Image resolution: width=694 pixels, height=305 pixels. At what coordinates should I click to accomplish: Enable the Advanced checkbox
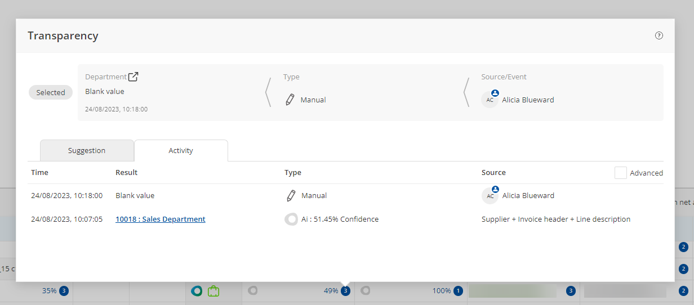[620, 173]
